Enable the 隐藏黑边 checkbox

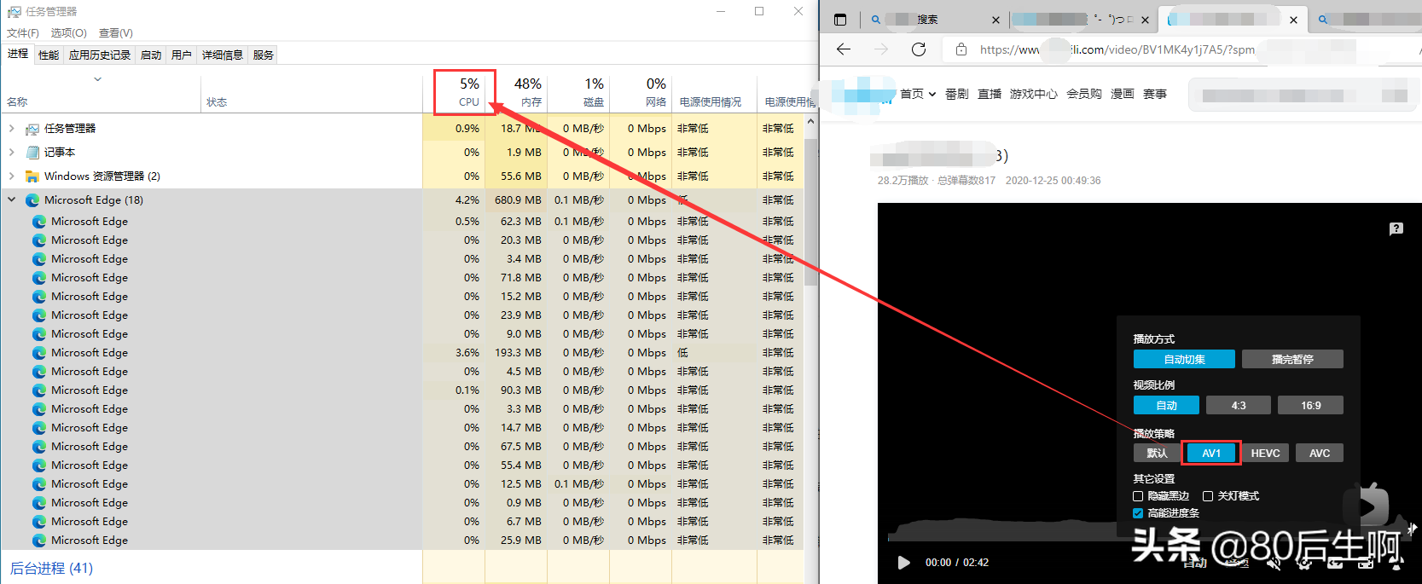pos(1138,496)
